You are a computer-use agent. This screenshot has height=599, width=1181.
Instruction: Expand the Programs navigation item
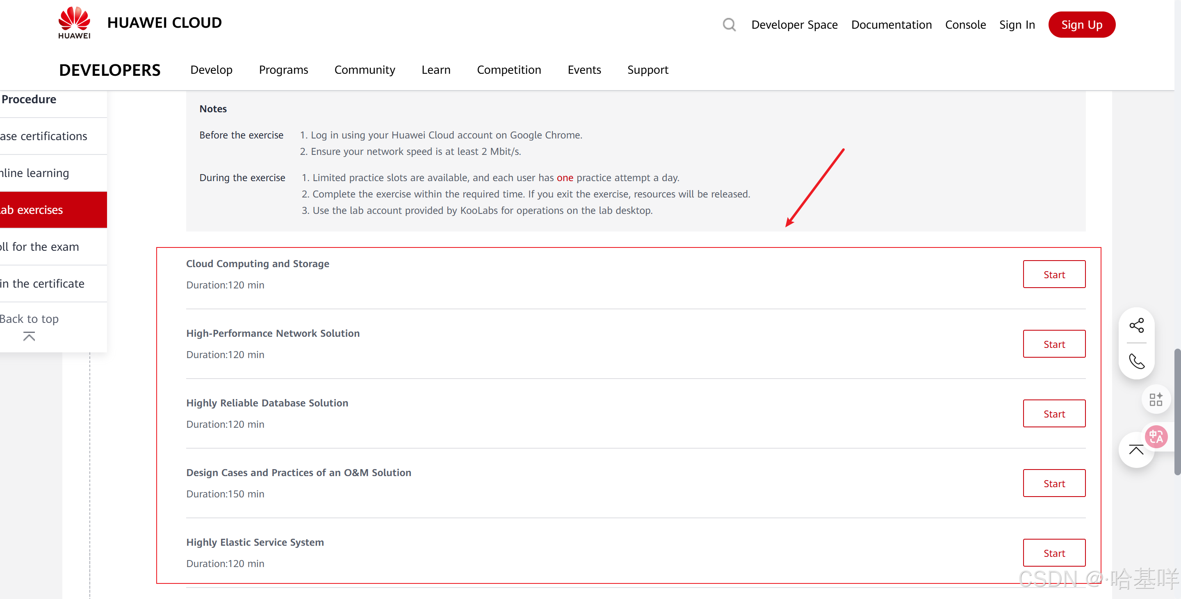pyautogui.click(x=283, y=70)
